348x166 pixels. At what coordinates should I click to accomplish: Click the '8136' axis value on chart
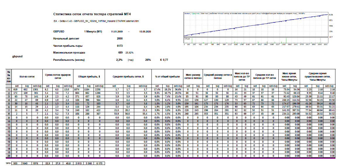[331, 15]
